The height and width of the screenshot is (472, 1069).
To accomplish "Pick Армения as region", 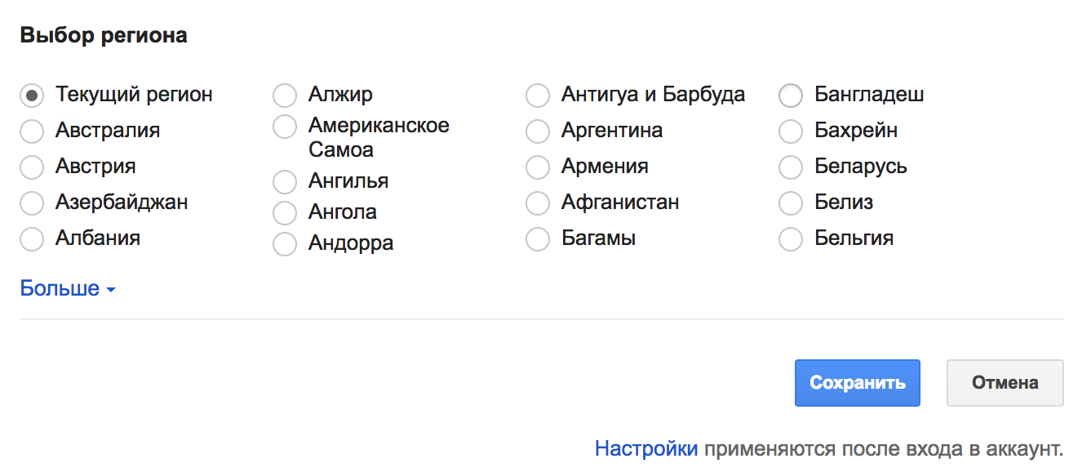I will (538, 167).
